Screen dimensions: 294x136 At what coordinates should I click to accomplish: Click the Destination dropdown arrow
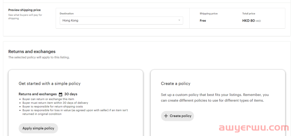point(179,20)
